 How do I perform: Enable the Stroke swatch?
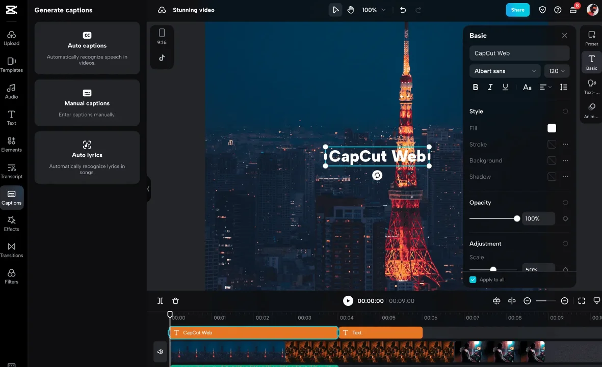click(552, 144)
